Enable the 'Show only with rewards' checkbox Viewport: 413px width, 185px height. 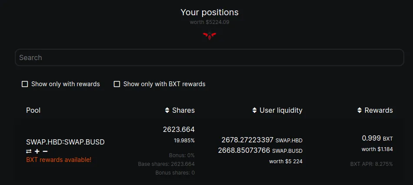25,84
